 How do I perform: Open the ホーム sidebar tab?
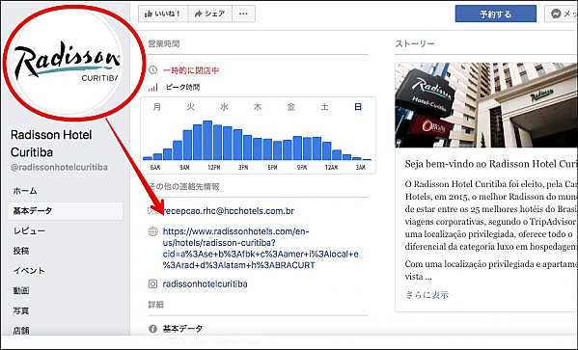pos(25,191)
